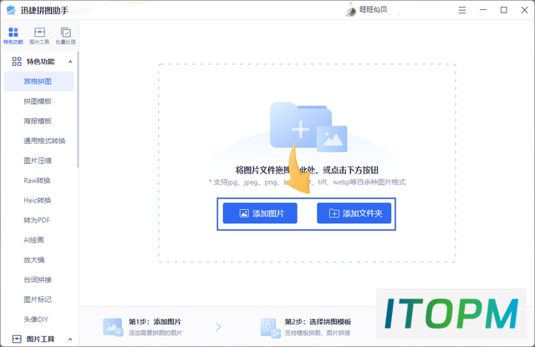Click the user avatar 旺旺仙贝
Screen dimensions: 535x347
coord(351,10)
